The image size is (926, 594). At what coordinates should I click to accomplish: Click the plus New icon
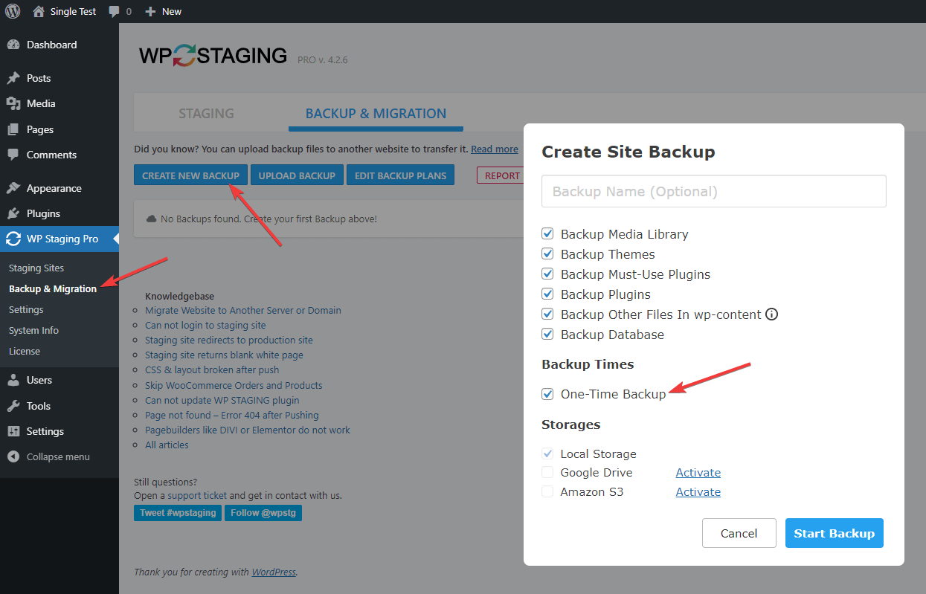click(x=150, y=11)
